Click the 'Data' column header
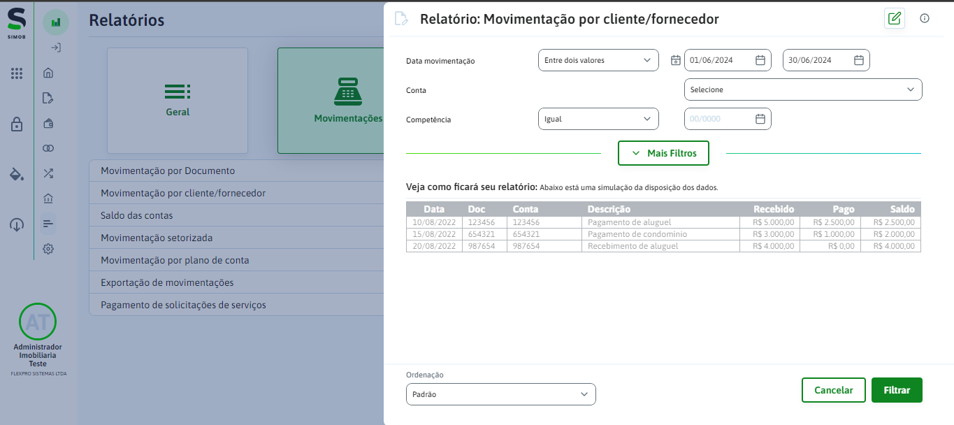 coord(434,209)
